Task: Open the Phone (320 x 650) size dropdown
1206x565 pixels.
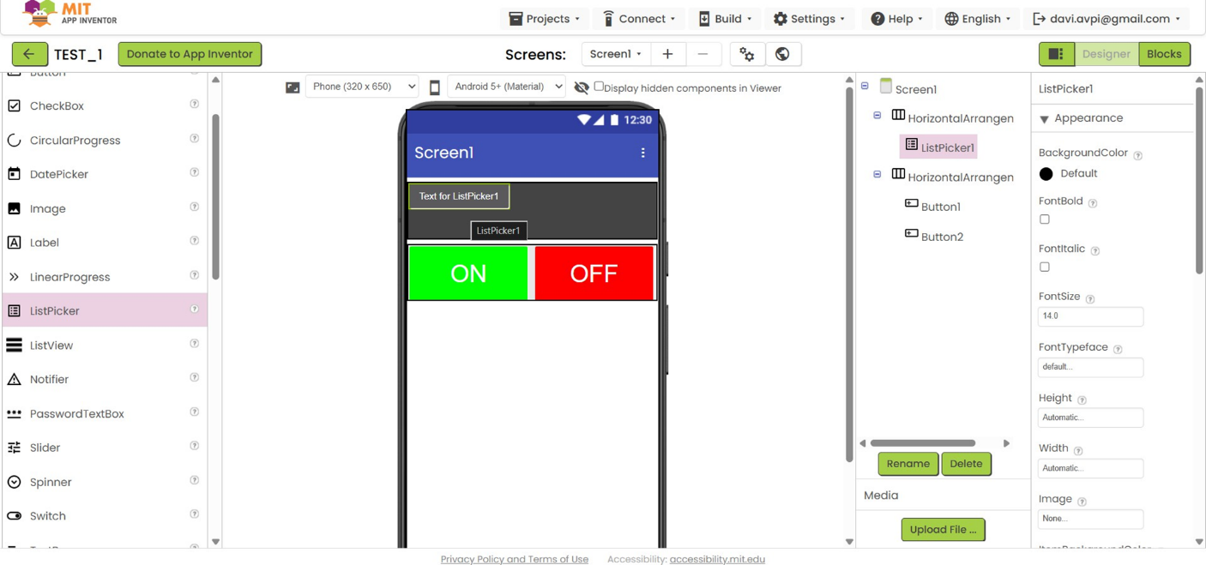Action: pos(362,87)
